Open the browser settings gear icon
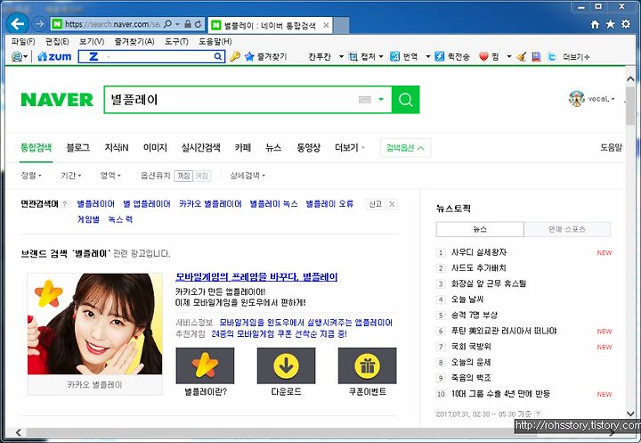This screenshot has width=641, height=443. point(626,24)
